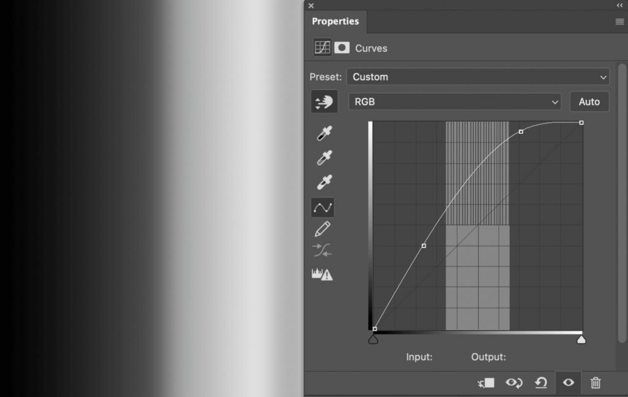The width and height of the screenshot is (628, 397).
Task: Select the layer mask icon next to Curves
Action: [342, 48]
